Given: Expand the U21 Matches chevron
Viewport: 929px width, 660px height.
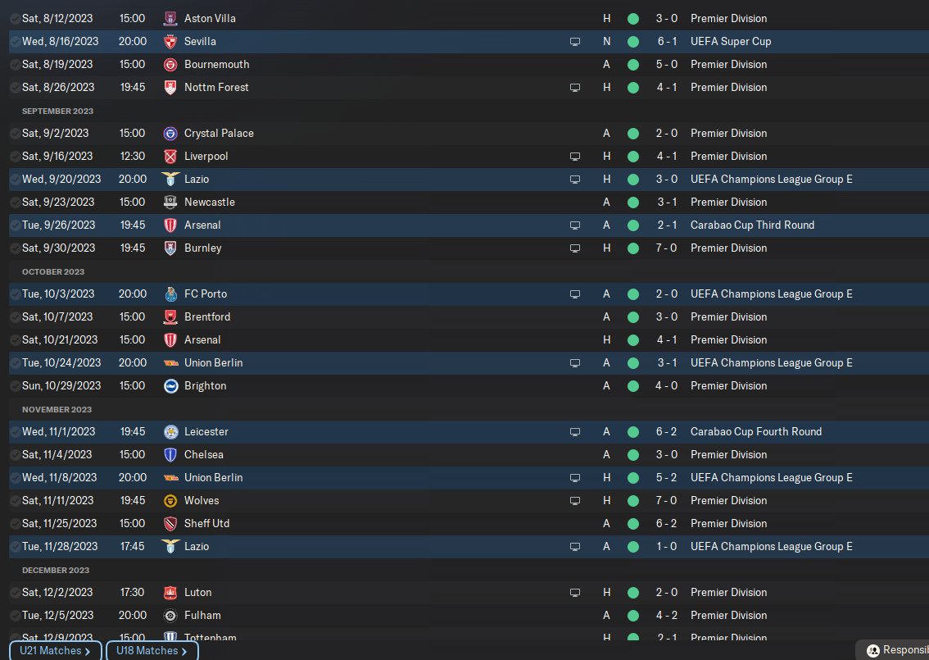Looking at the screenshot, I should pos(88,651).
